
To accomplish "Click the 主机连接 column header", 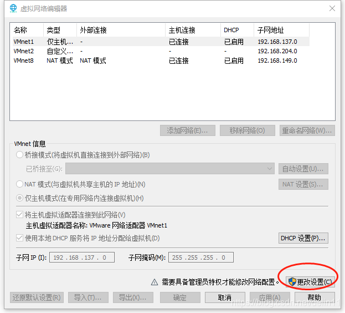I will click(193, 30).
